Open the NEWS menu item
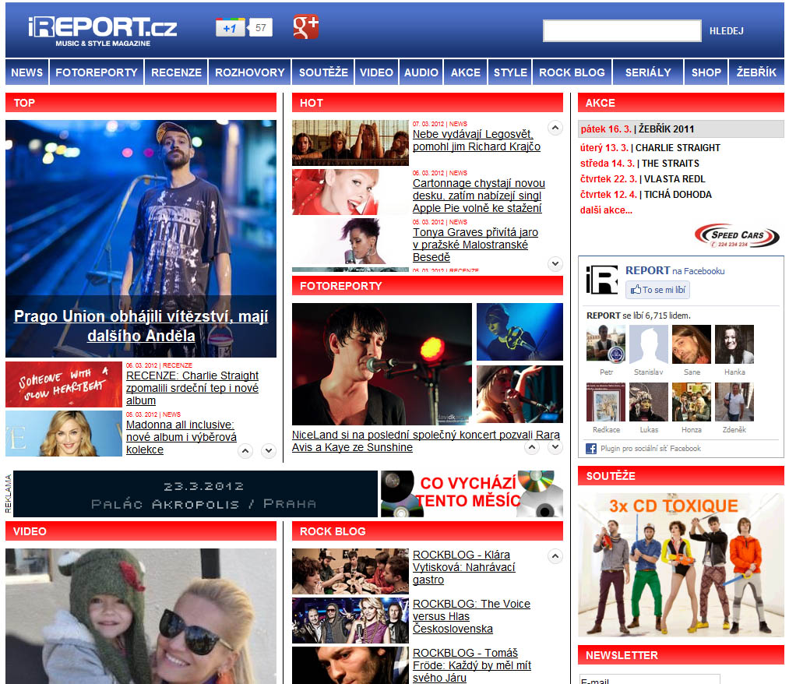 [27, 72]
